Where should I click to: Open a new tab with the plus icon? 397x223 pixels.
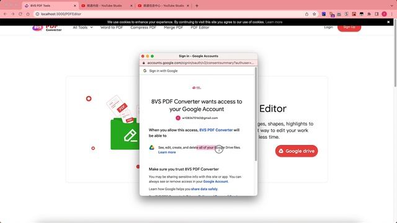[x=197, y=6]
